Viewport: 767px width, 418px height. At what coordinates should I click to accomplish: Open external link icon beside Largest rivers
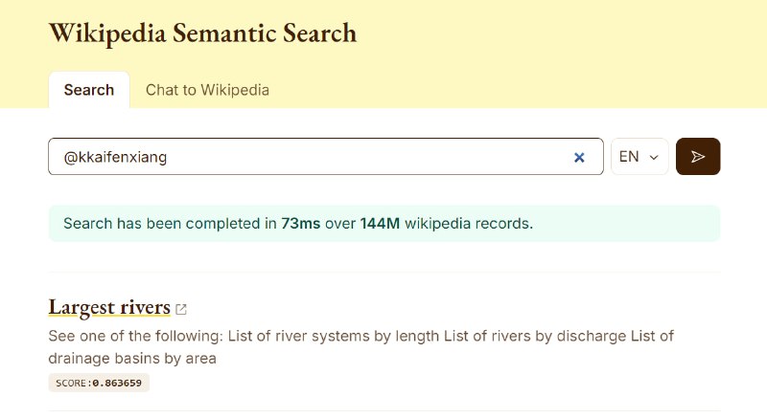(181, 309)
